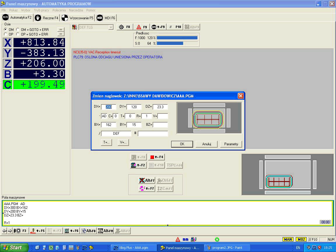Screen dimensions: 336x252
Task: Click the Alt+F7 crossed tool icon
Action: pyautogui.click(x=147, y=181)
